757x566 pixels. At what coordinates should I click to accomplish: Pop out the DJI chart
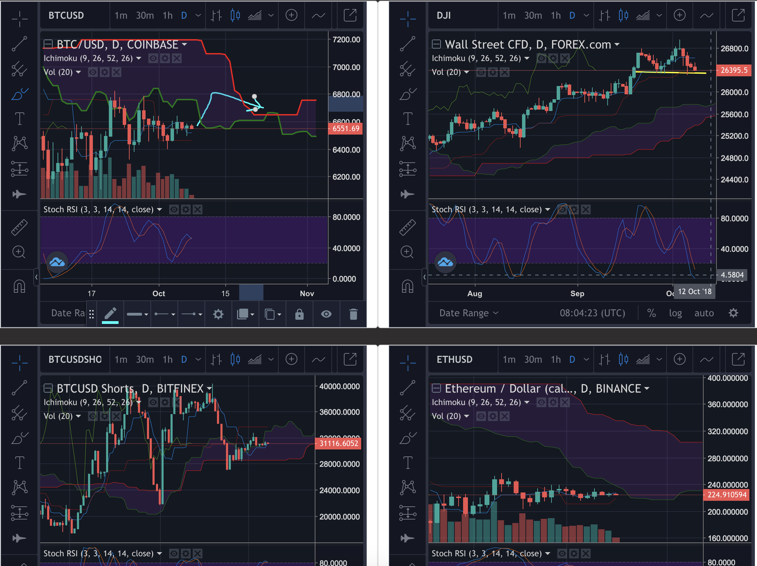(738, 15)
